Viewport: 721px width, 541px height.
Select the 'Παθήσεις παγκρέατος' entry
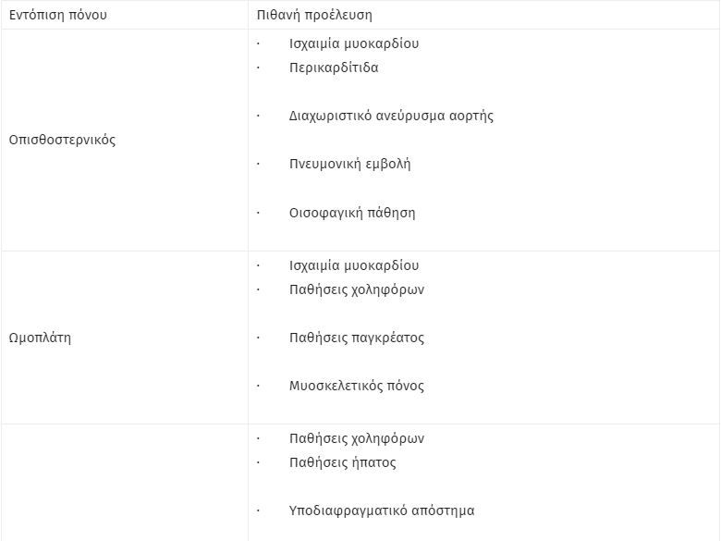pos(357,338)
